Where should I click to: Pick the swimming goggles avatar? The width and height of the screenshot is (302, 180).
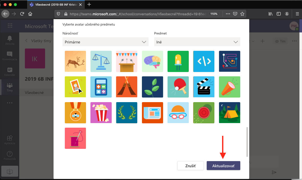click(178, 113)
